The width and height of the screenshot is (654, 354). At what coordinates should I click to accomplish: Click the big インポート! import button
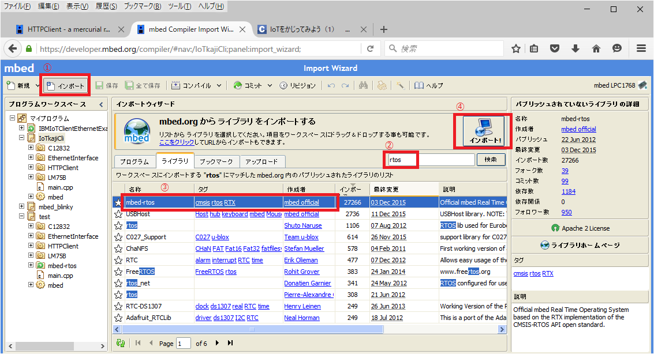(x=484, y=131)
